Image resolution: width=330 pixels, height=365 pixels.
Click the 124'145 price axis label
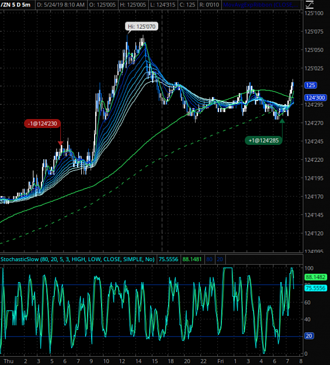tap(314, 215)
